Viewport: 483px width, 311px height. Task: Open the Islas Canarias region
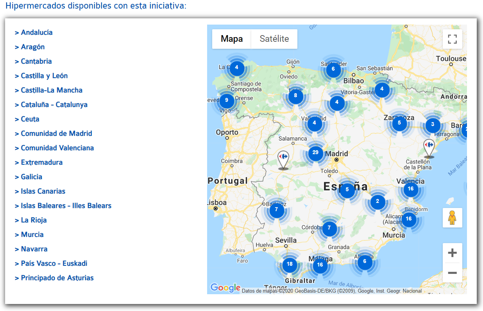[x=43, y=191]
